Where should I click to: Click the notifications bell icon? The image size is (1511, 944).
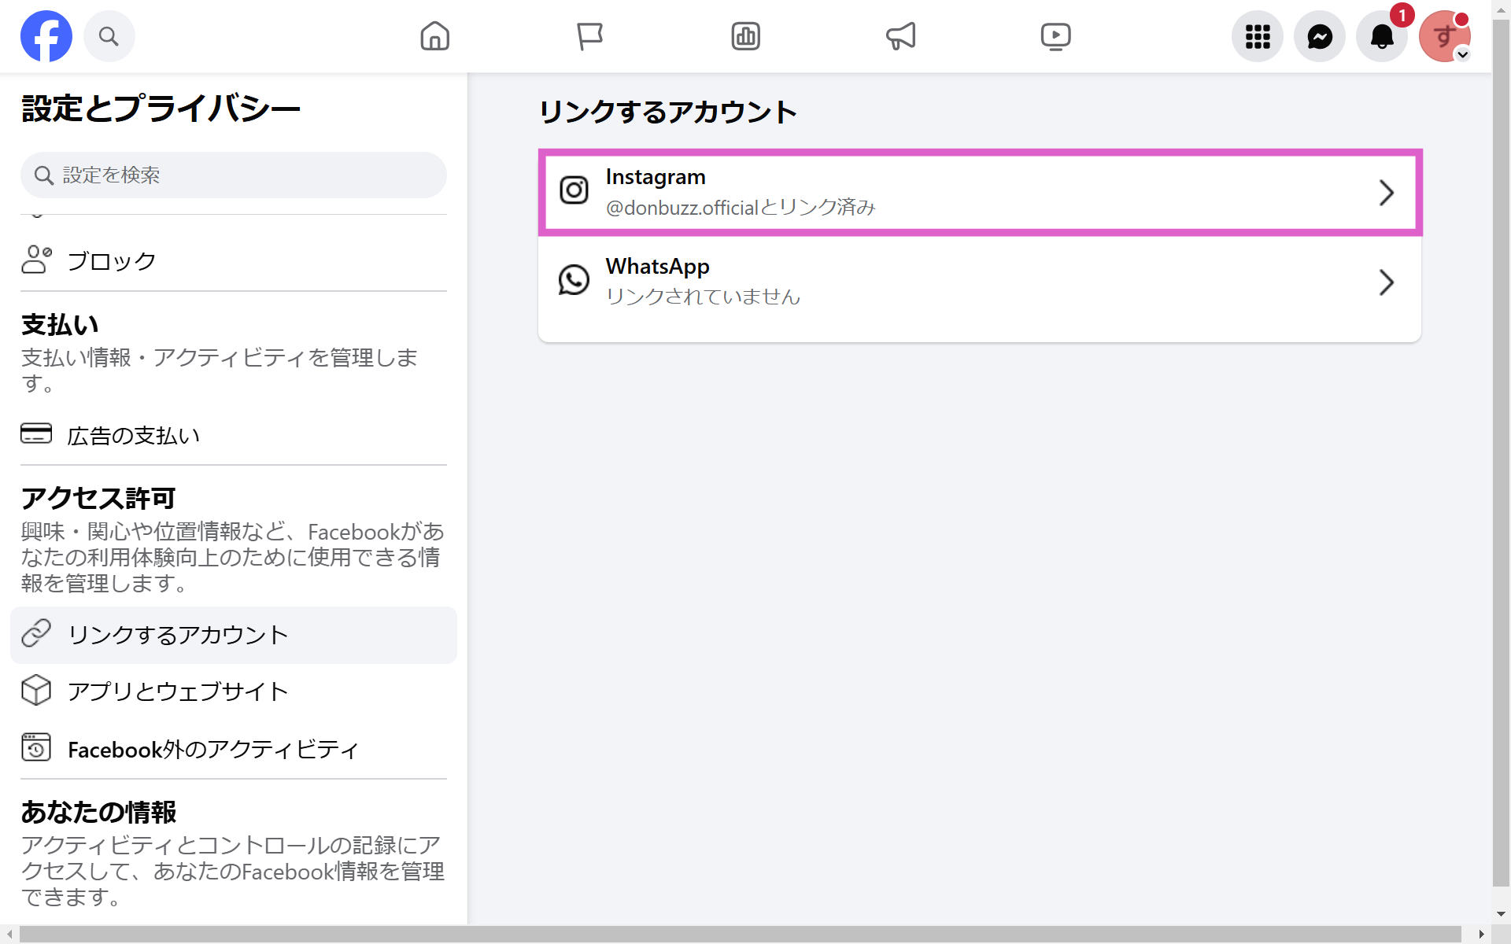coord(1383,35)
